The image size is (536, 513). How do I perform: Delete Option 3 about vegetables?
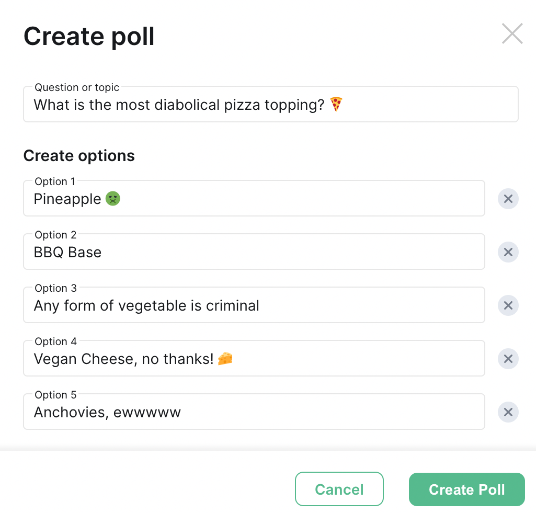(x=508, y=305)
